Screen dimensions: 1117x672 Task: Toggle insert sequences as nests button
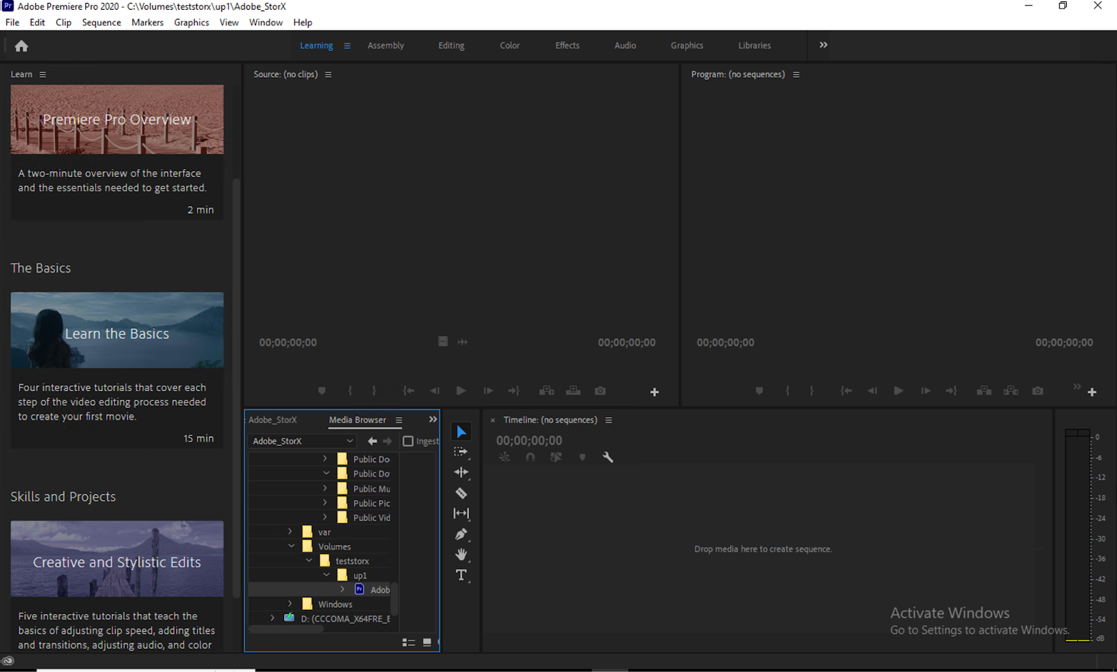[505, 458]
